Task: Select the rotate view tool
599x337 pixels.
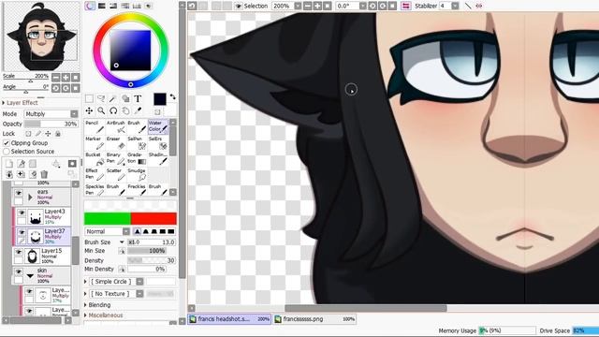Action: coord(113,110)
